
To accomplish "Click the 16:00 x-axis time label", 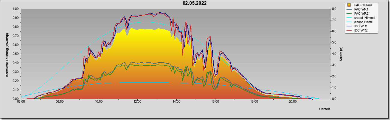I will click(x=215, y=102).
